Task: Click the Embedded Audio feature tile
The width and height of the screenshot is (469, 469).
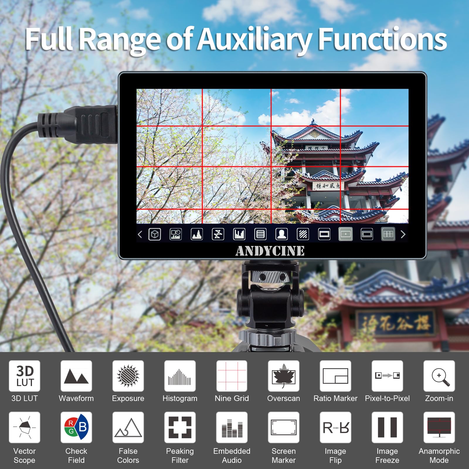Action: tap(232, 427)
